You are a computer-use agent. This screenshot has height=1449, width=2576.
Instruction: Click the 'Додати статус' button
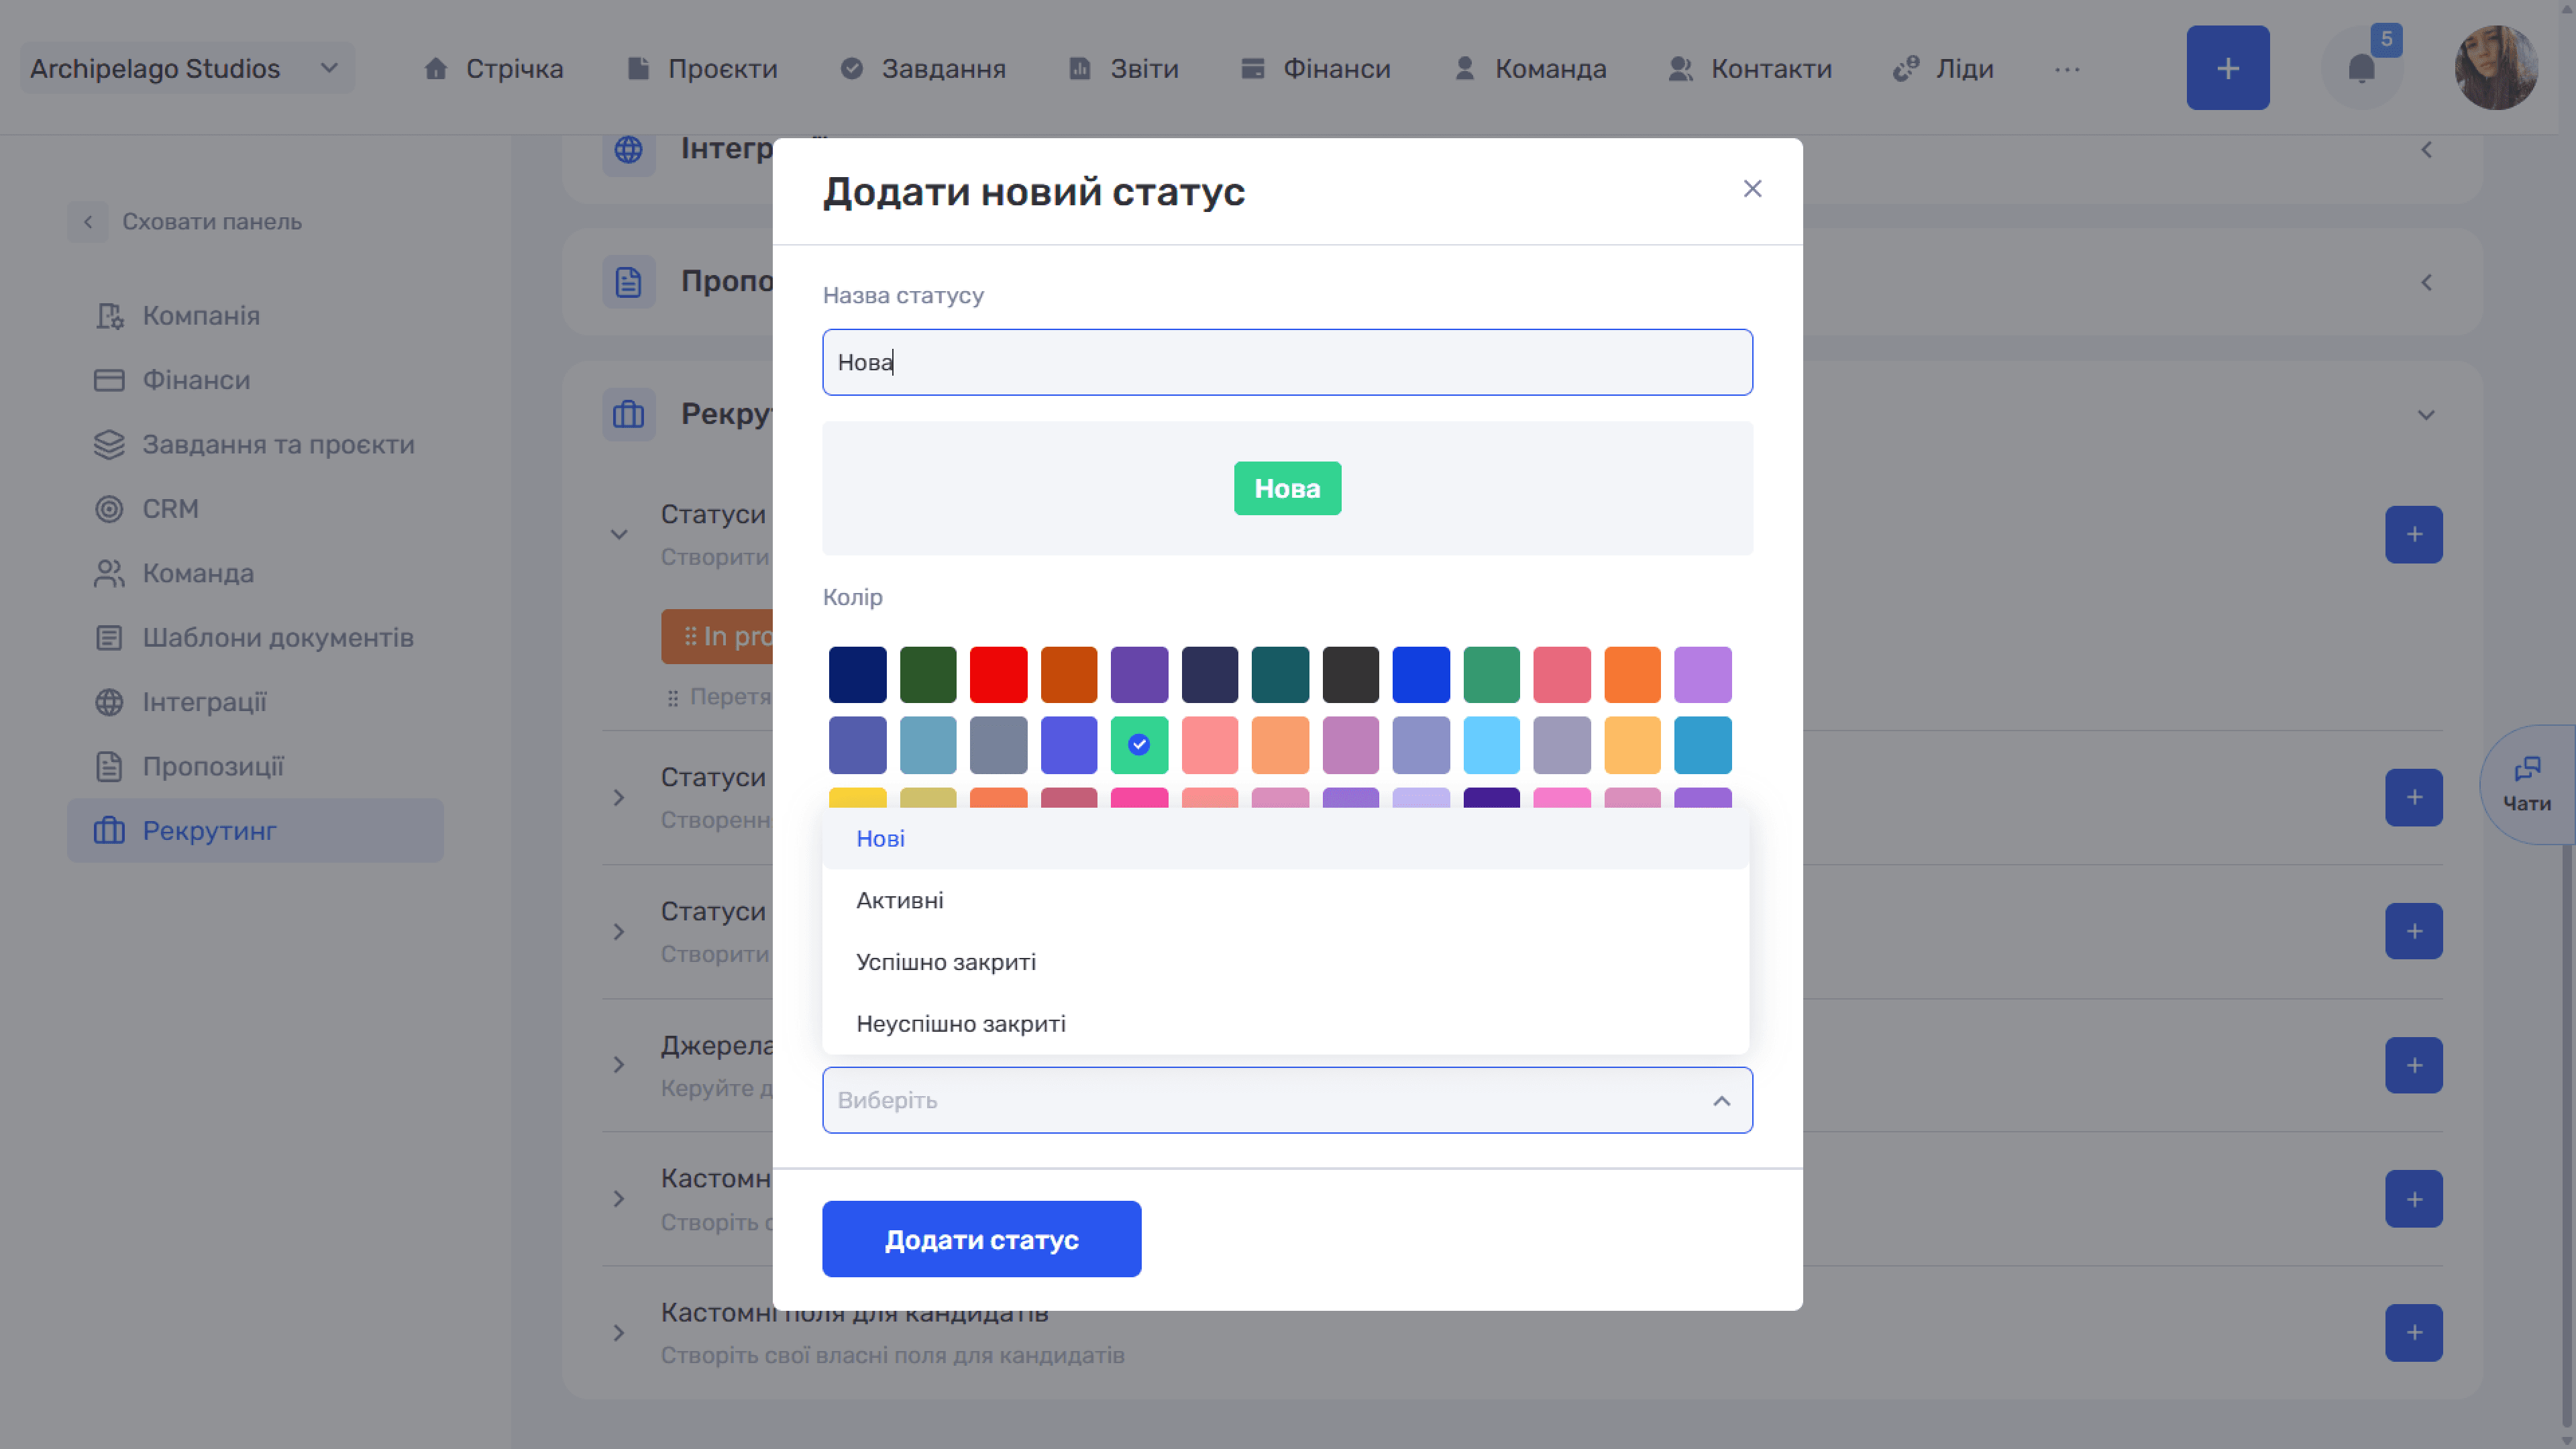(981, 1240)
